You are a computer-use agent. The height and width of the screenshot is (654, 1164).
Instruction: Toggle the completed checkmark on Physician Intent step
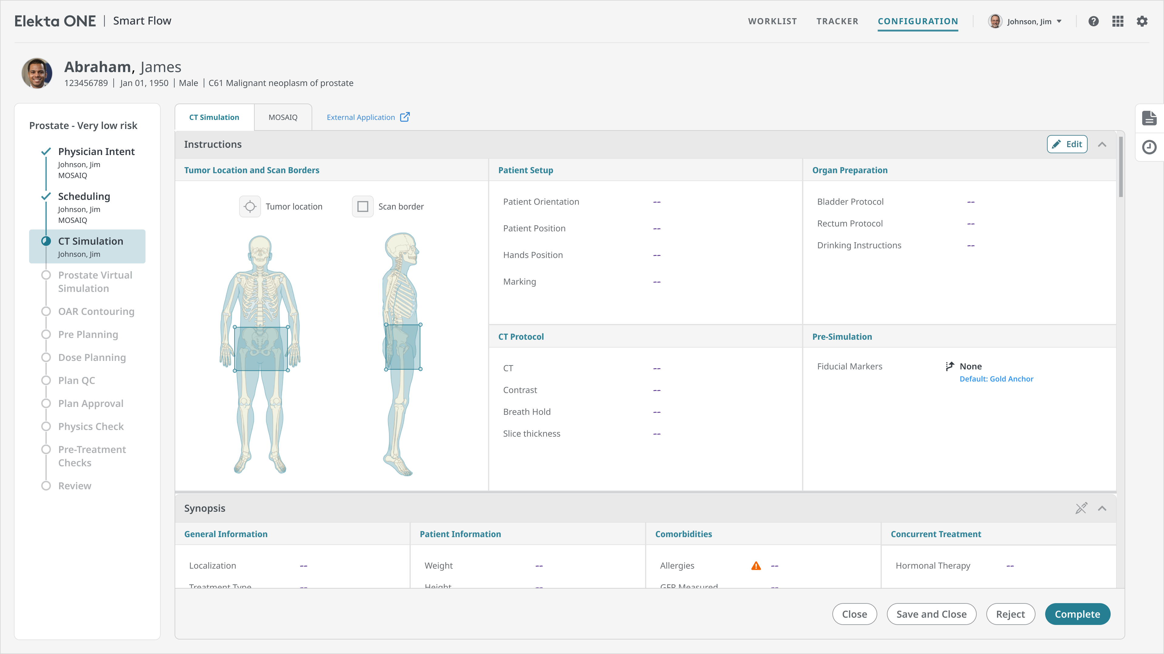[46, 151]
